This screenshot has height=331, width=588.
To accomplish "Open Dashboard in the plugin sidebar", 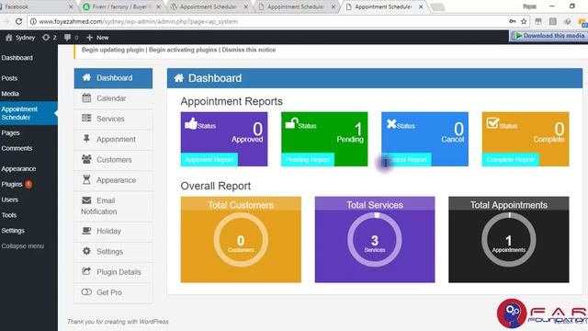I will (x=113, y=78).
